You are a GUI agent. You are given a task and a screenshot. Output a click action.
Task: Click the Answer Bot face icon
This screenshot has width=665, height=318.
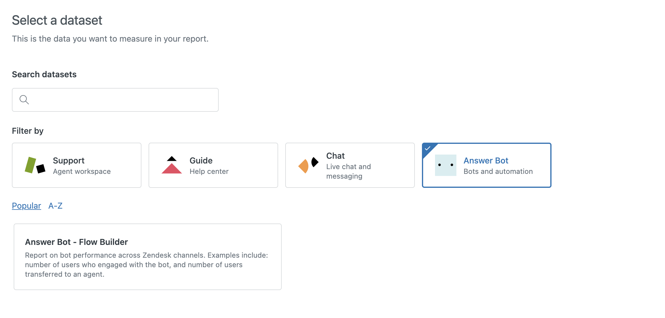click(445, 165)
